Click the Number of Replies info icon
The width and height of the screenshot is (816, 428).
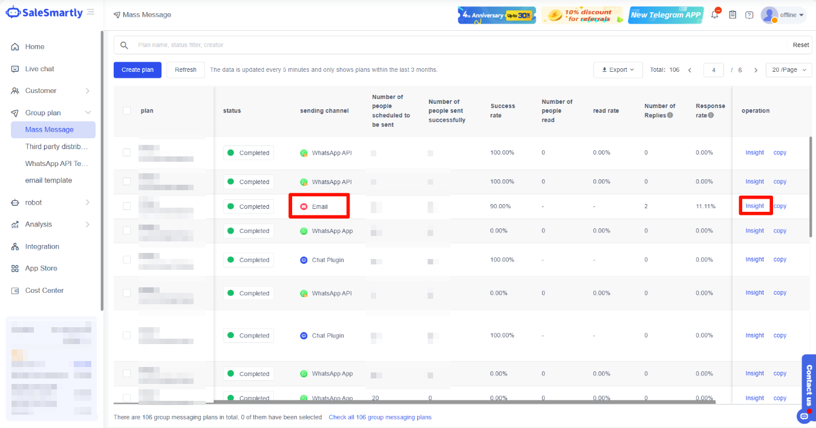pyautogui.click(x=670, y=115)
